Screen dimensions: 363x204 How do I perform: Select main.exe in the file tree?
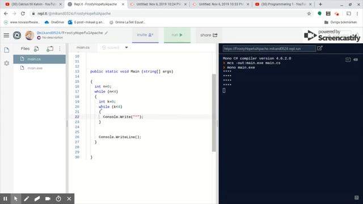39,68
